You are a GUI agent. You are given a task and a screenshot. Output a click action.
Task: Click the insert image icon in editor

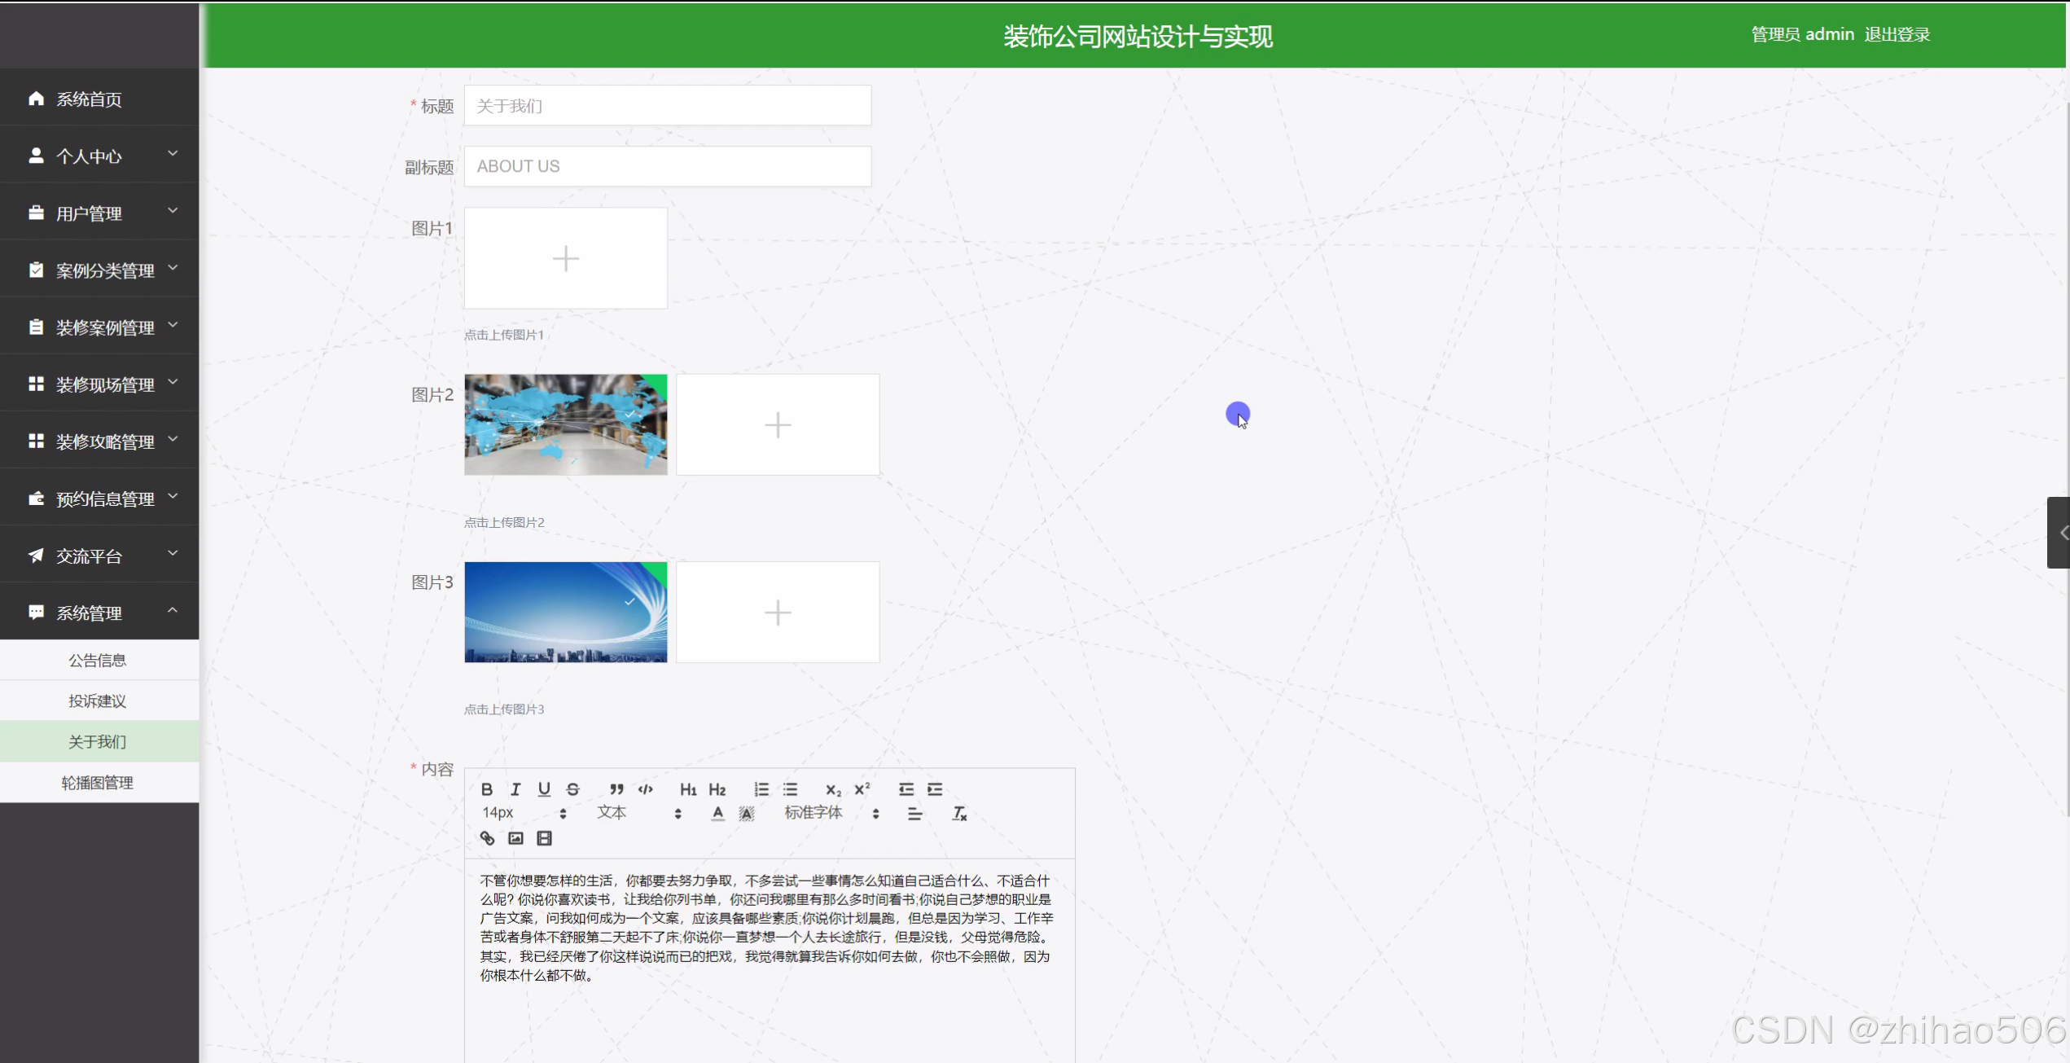click(515, 838)
